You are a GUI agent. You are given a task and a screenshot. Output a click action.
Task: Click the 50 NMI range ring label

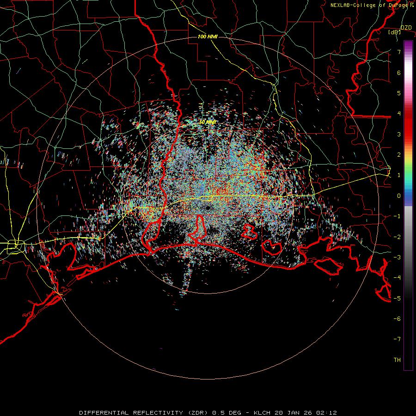pyautogui.click(x=208, y=122)
